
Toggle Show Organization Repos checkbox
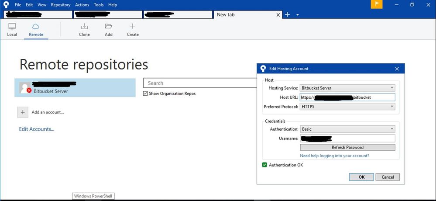pos(145,94)
